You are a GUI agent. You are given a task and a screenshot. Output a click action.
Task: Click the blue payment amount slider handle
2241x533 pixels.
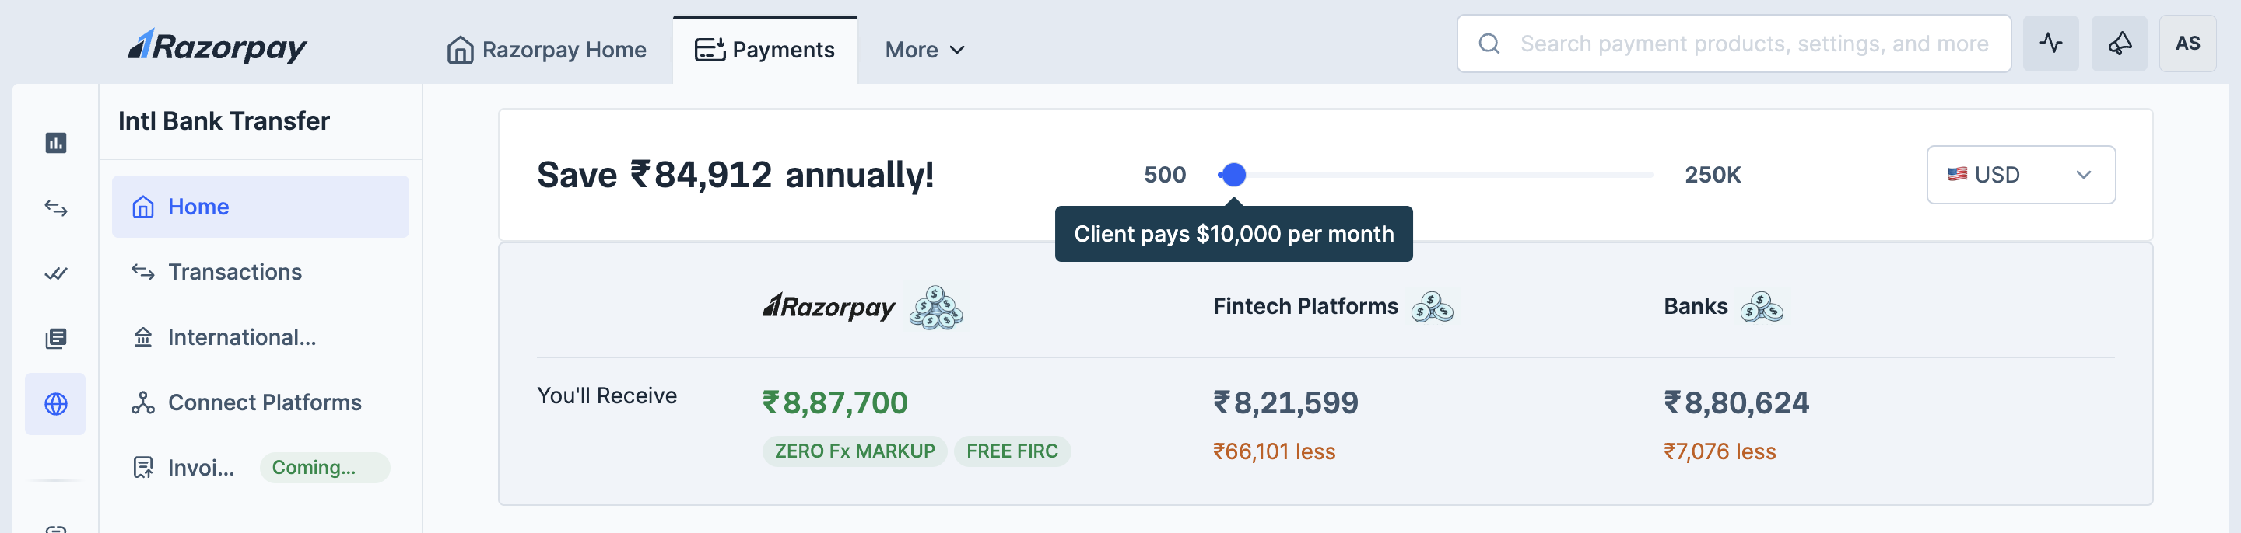(1233, 175)
